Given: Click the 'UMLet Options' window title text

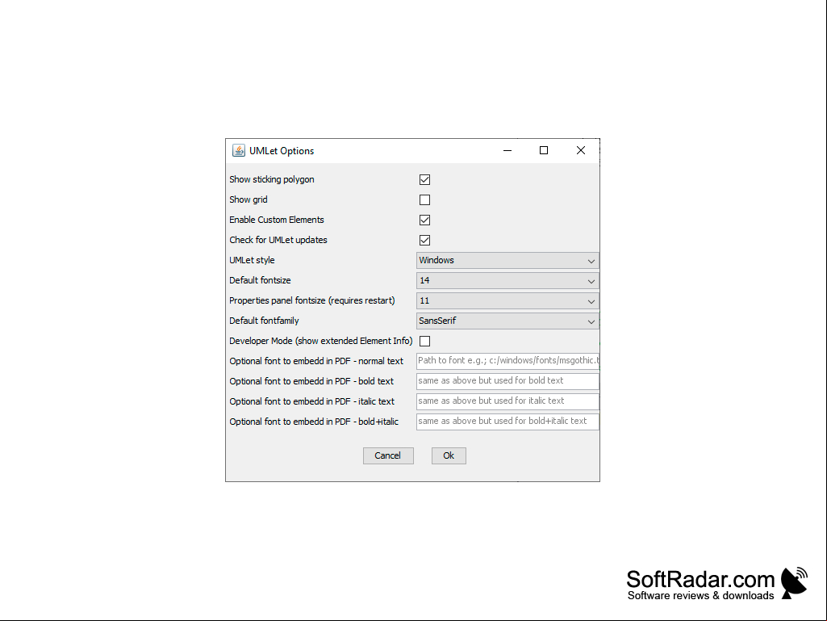Looking at the screenshot, I should click(282, 151).
